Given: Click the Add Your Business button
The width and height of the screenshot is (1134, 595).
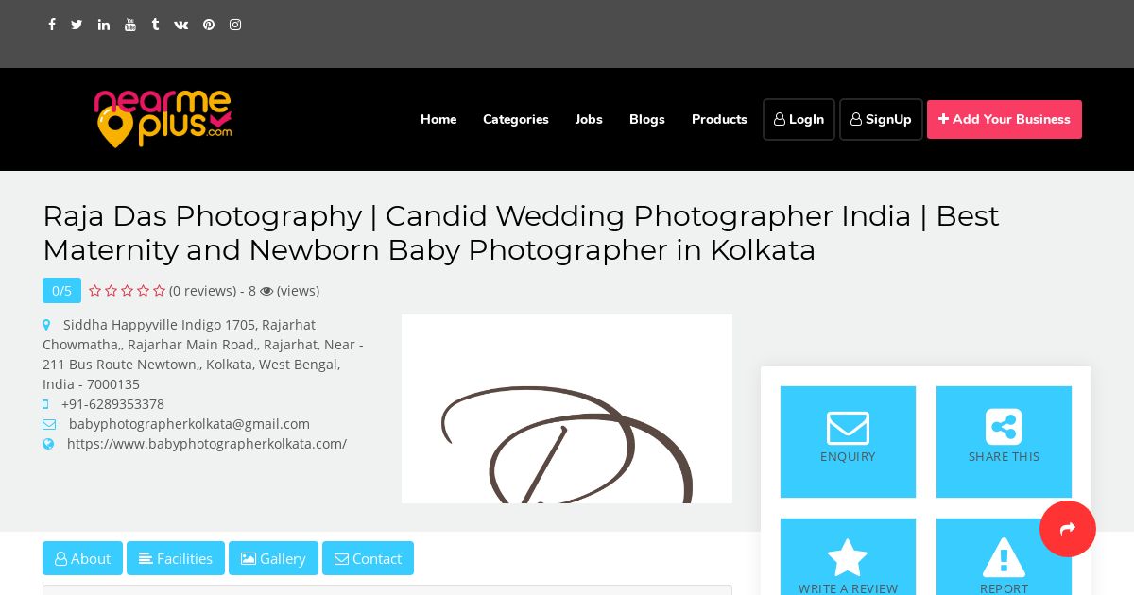Looking at the screenshot, I should [1005, 119].
